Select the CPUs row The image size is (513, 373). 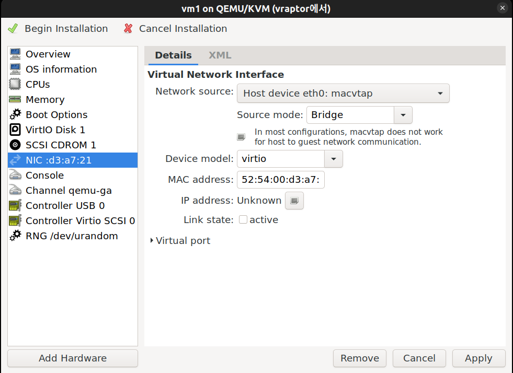(73, 84)
